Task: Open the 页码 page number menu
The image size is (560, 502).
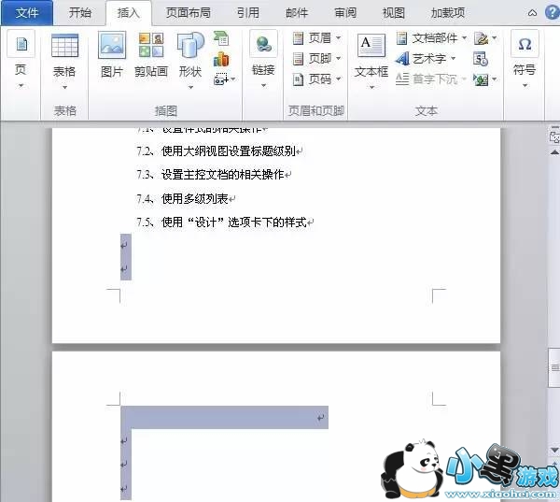Action: point(316,79)
